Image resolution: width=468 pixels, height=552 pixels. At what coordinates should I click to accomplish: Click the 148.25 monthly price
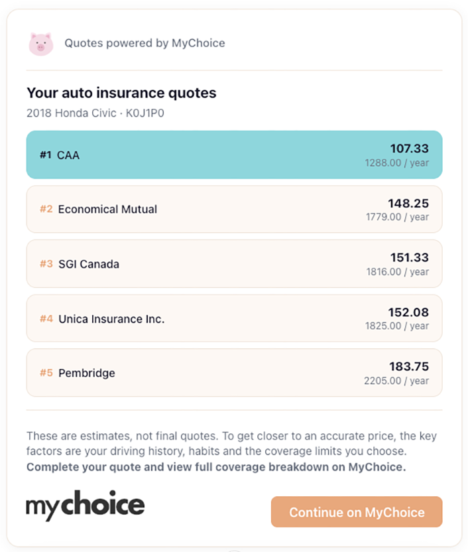point(408,203)
